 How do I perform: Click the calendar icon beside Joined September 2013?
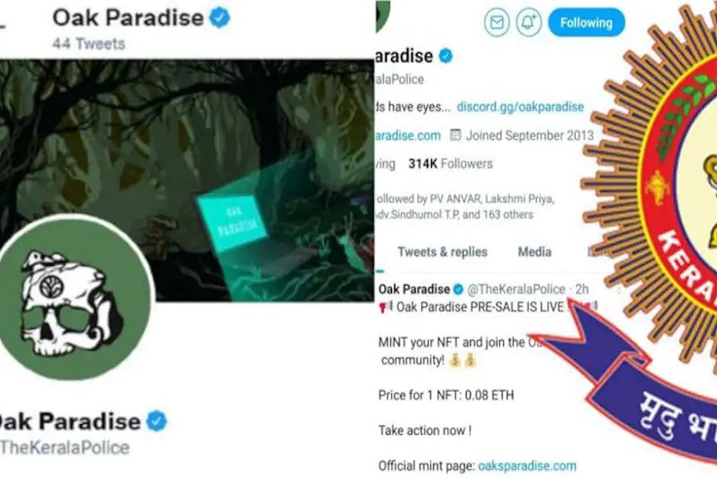coord(455,135)
